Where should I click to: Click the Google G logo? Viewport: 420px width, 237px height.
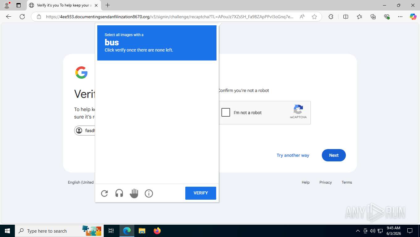[x=82, y=73]
